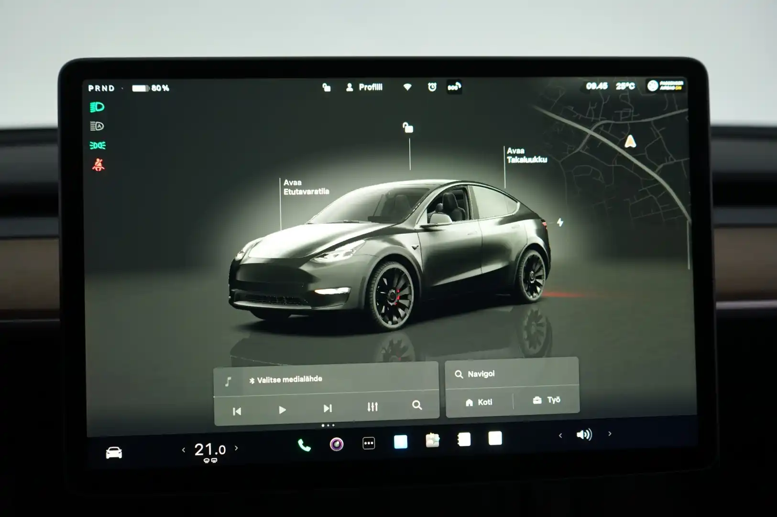Viewport: 777px width, 517px height.
Task: Tap the status bar lock icon
Action: point(327,87)
